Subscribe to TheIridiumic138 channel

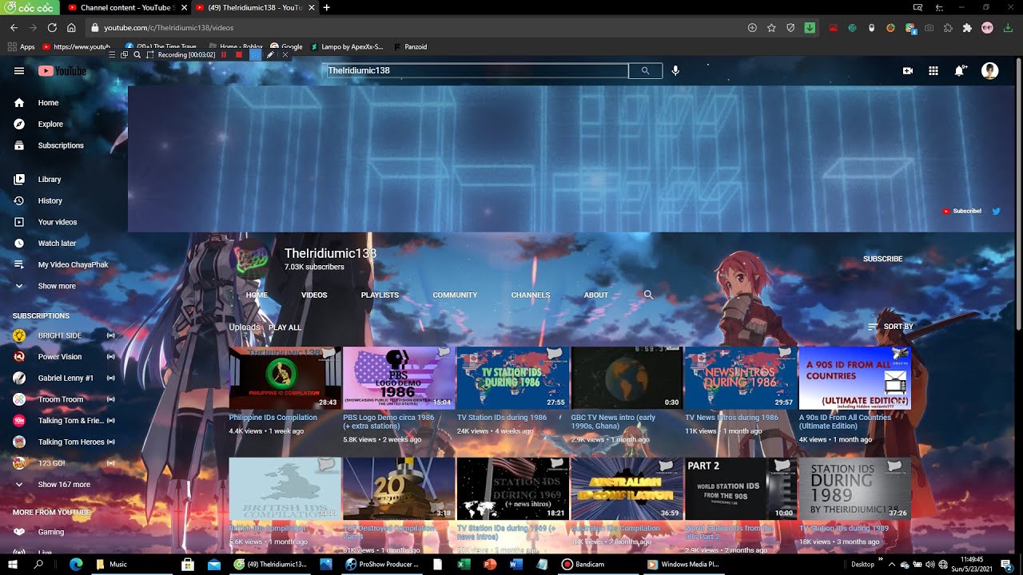click(882, 259)
